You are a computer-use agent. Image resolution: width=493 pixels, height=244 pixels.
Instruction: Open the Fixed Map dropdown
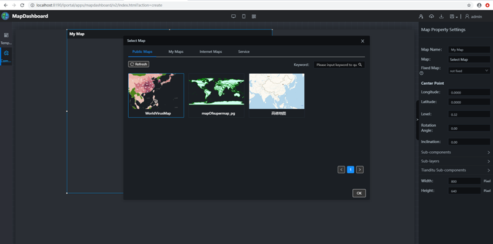tap(469, 71)
